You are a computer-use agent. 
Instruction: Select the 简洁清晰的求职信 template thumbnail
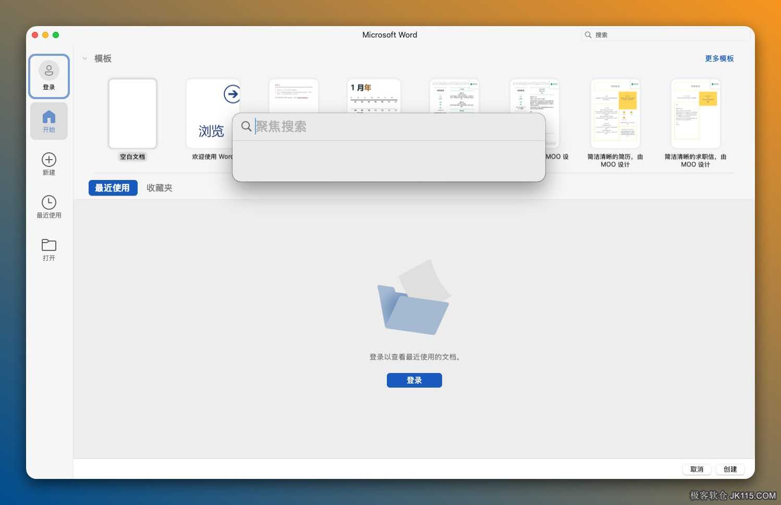click(x=695, y=114)
